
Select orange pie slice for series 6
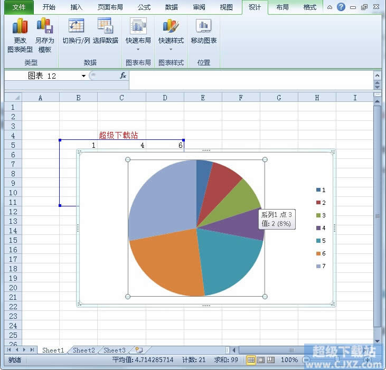(166, 264)
